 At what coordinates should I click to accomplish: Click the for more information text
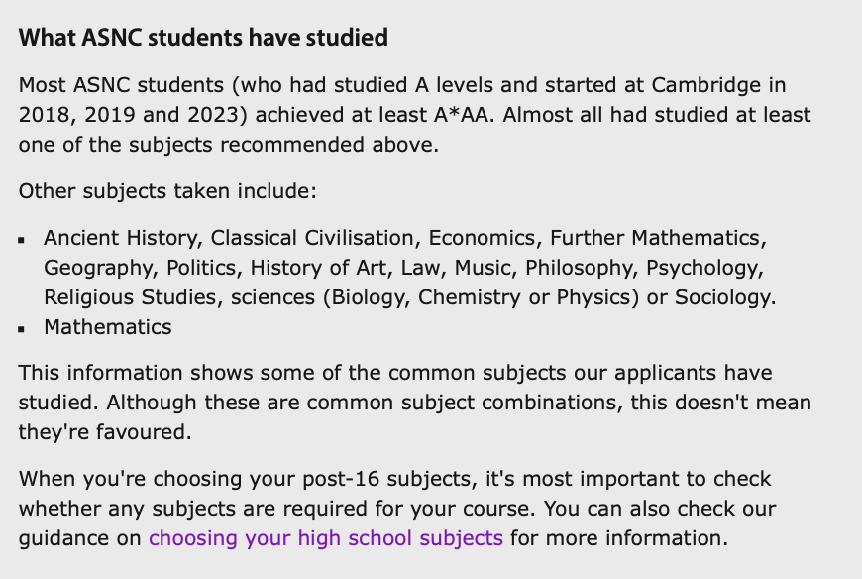click(x=615, y=537)
